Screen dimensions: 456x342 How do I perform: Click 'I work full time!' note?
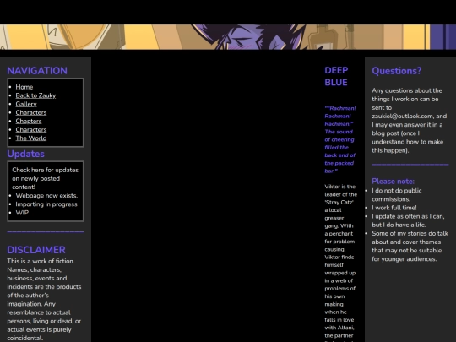click(394, 208)
